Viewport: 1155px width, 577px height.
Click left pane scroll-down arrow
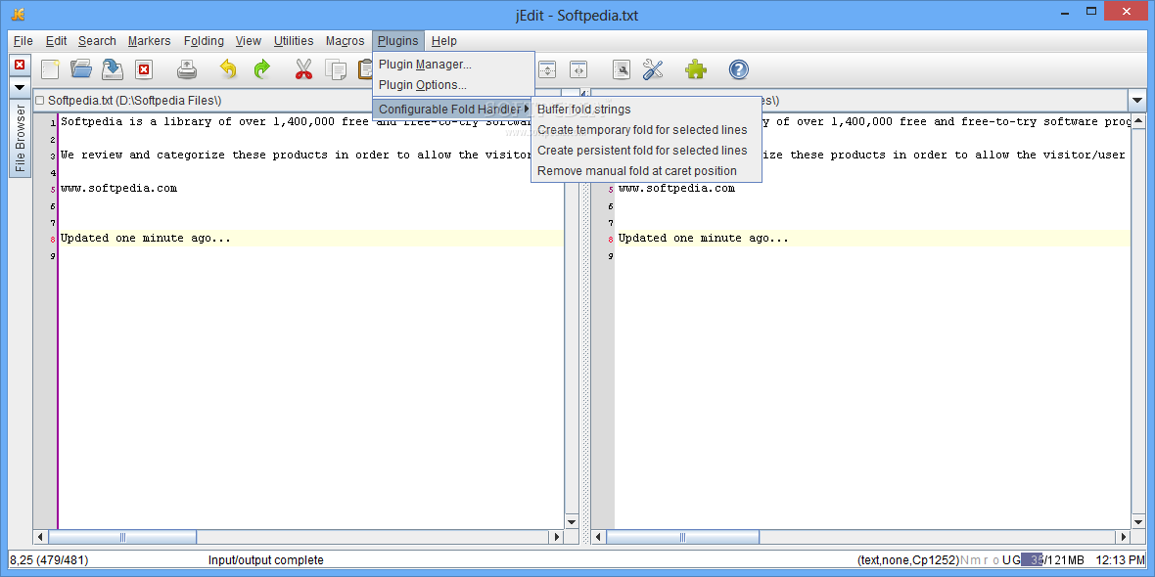coord(572,522)
